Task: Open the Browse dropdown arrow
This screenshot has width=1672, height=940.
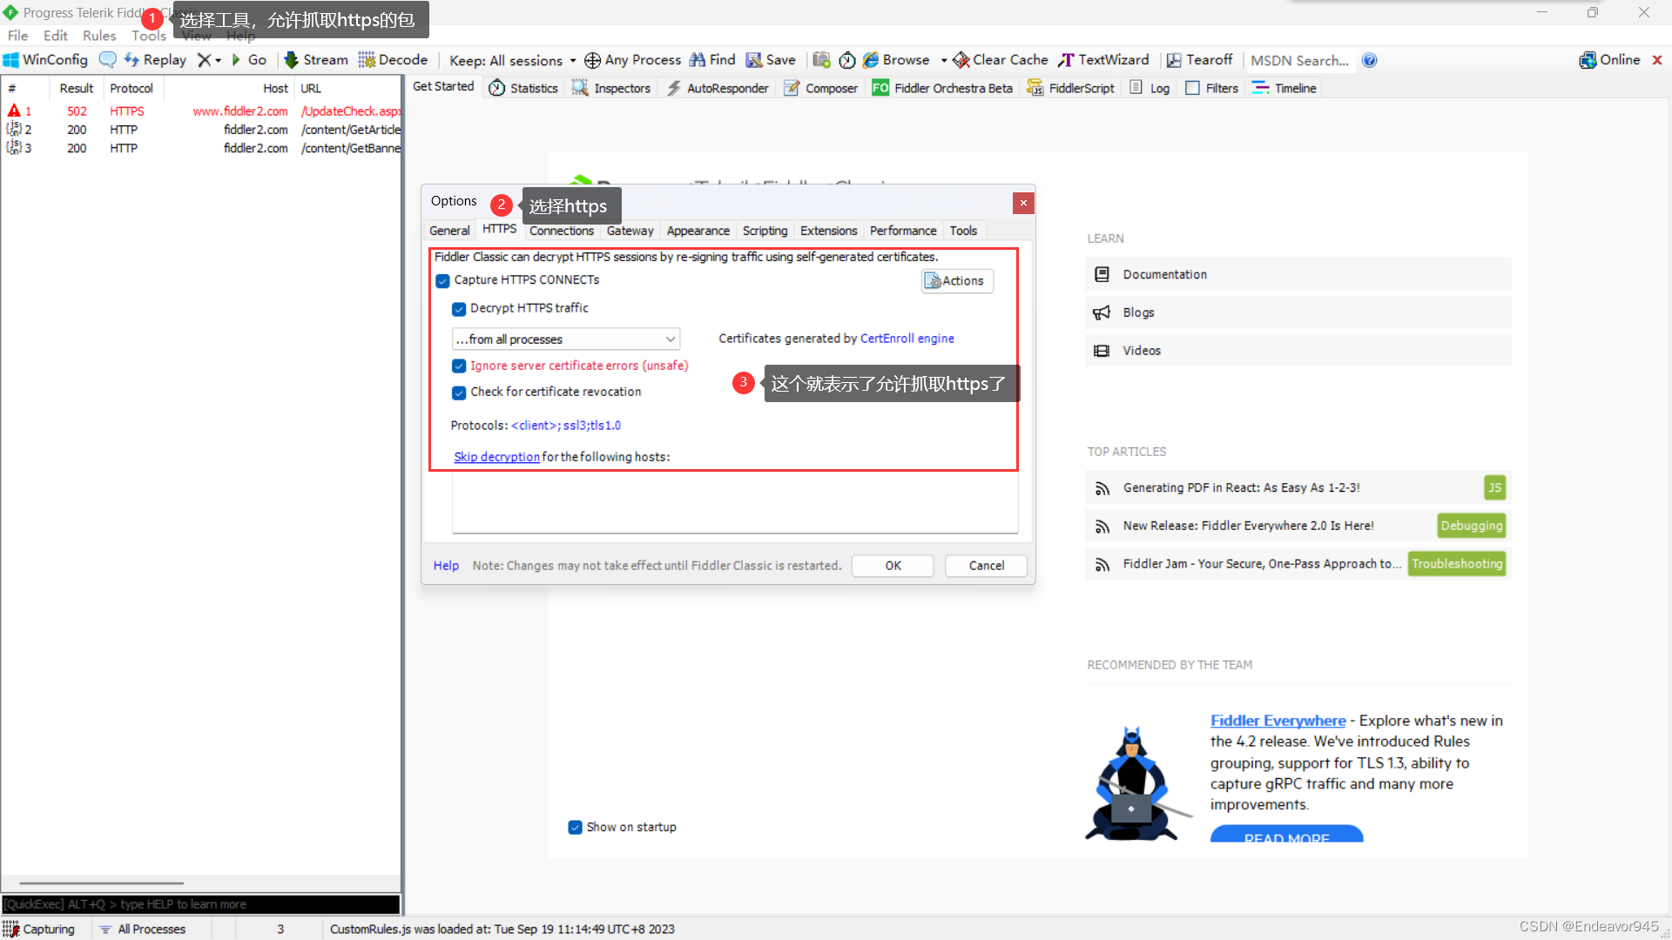Action: (944, 61)
